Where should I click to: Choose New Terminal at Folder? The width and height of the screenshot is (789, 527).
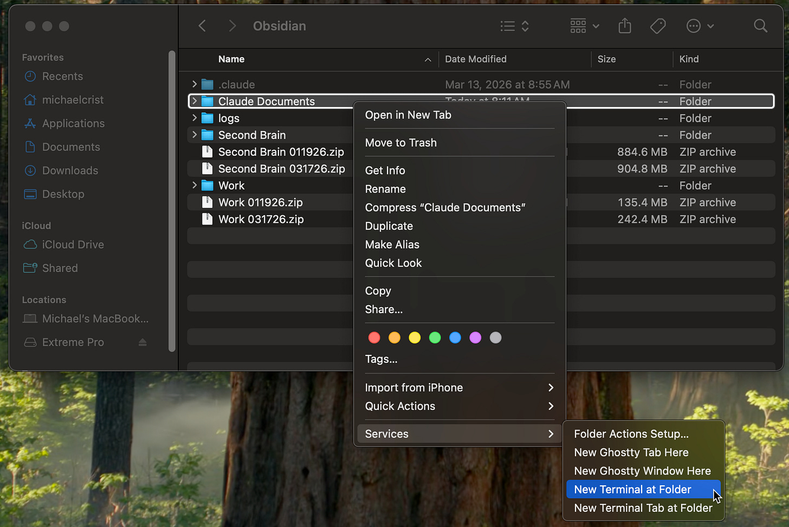[632, 490]
